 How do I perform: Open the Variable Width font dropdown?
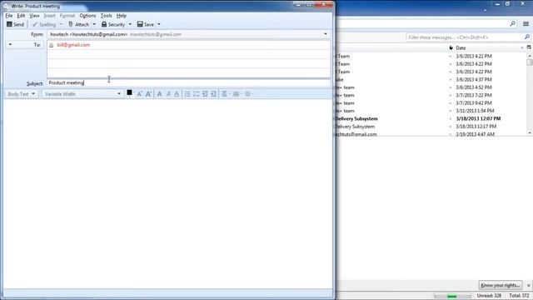(x=82, y=94)
